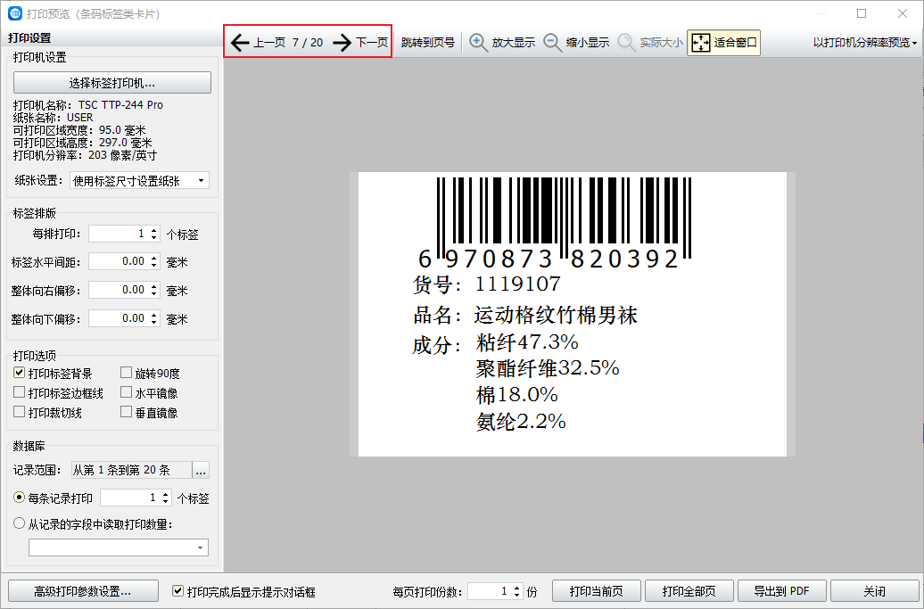
Task: Toggle 旋转90度 checkbox
Action: (126, 373)
